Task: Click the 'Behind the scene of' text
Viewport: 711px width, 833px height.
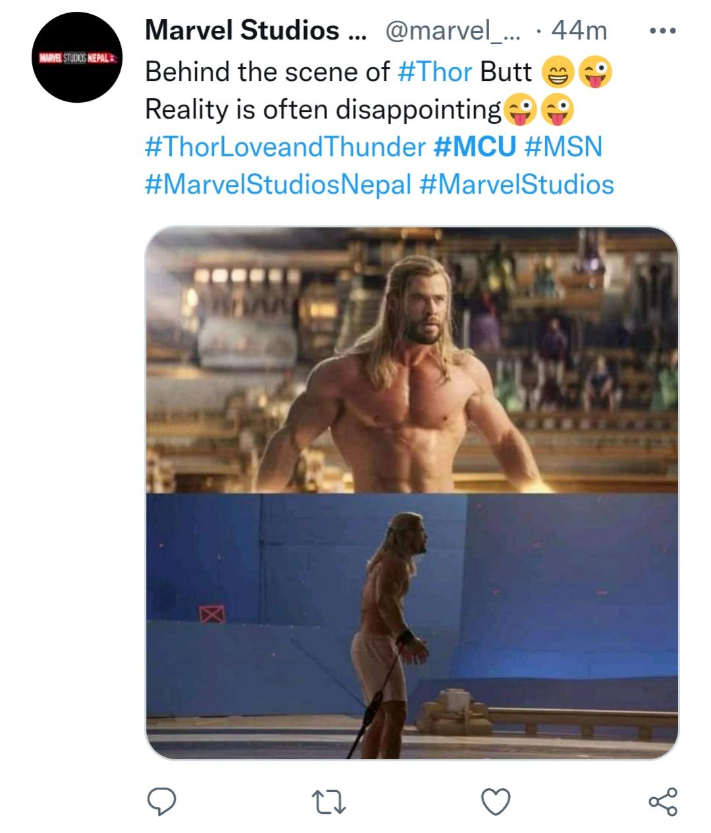Action: [x=267, y=72]
